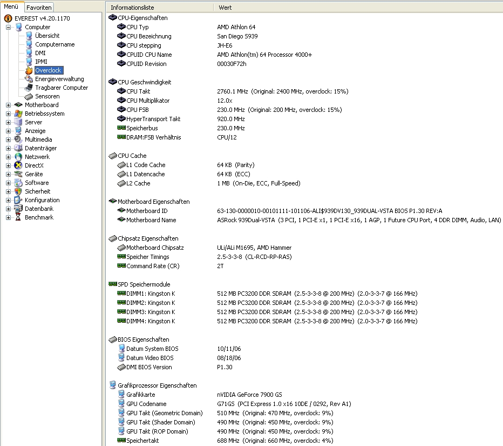
Task: Click the Übersicht monitor icon
Action: point(29,36)
